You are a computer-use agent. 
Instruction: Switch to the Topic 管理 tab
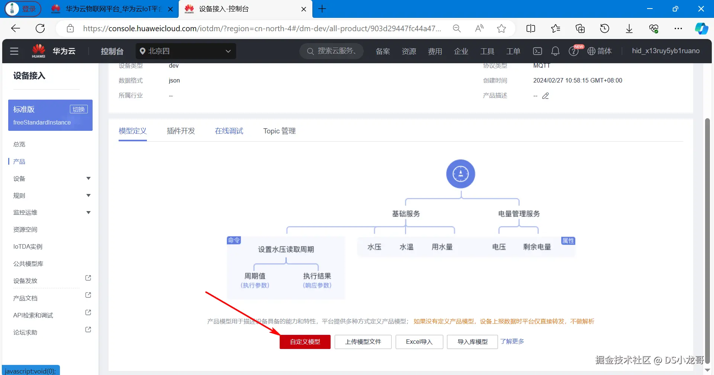[279, 131]
